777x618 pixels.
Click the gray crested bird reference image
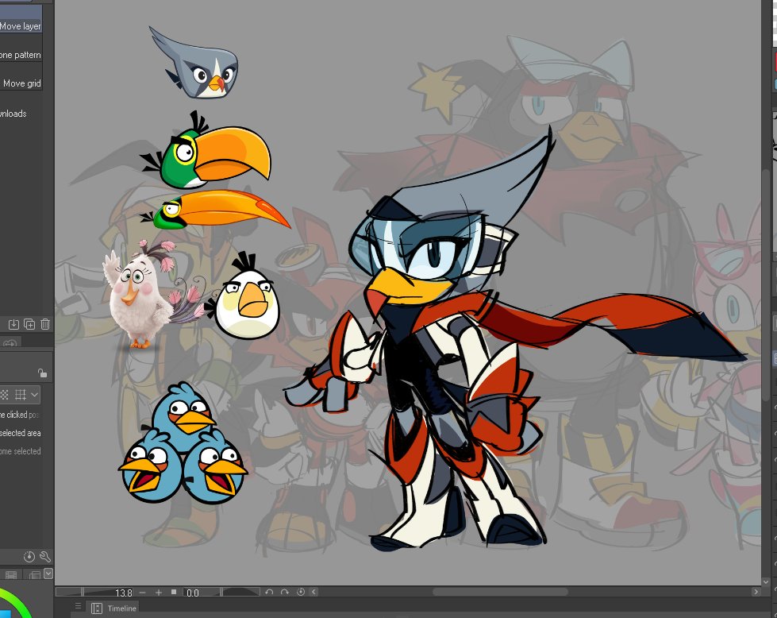coord(194,63)
